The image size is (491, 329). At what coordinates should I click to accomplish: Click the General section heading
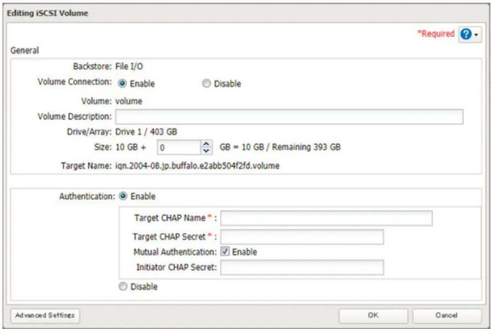25,50
